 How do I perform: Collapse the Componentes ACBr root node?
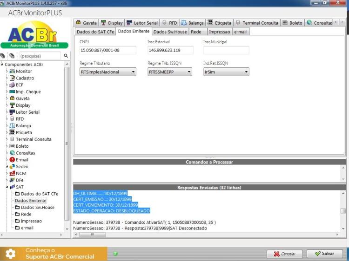coord(2,65)
